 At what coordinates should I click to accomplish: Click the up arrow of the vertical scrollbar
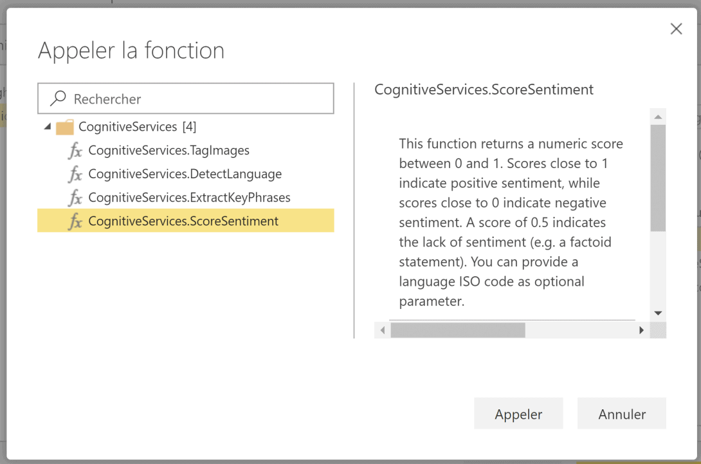click(x=658, y=116)
